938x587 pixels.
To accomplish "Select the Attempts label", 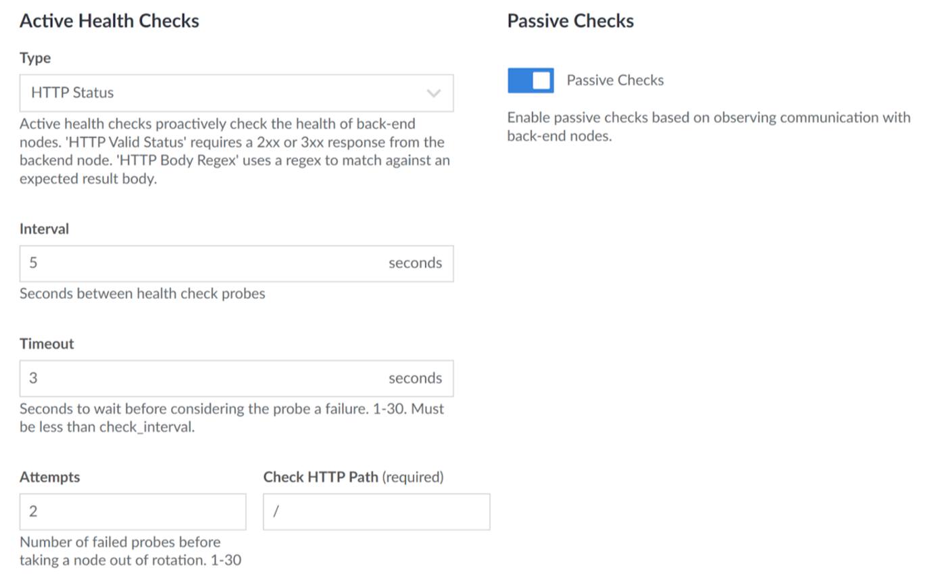I will click(x=49, y=477).
